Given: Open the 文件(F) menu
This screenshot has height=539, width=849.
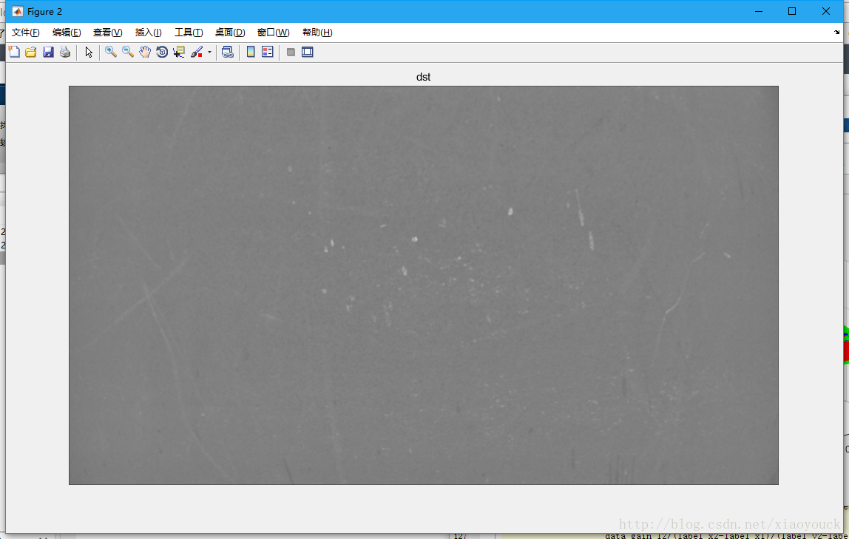Looking at the screenshot, I should coord(26,33).
